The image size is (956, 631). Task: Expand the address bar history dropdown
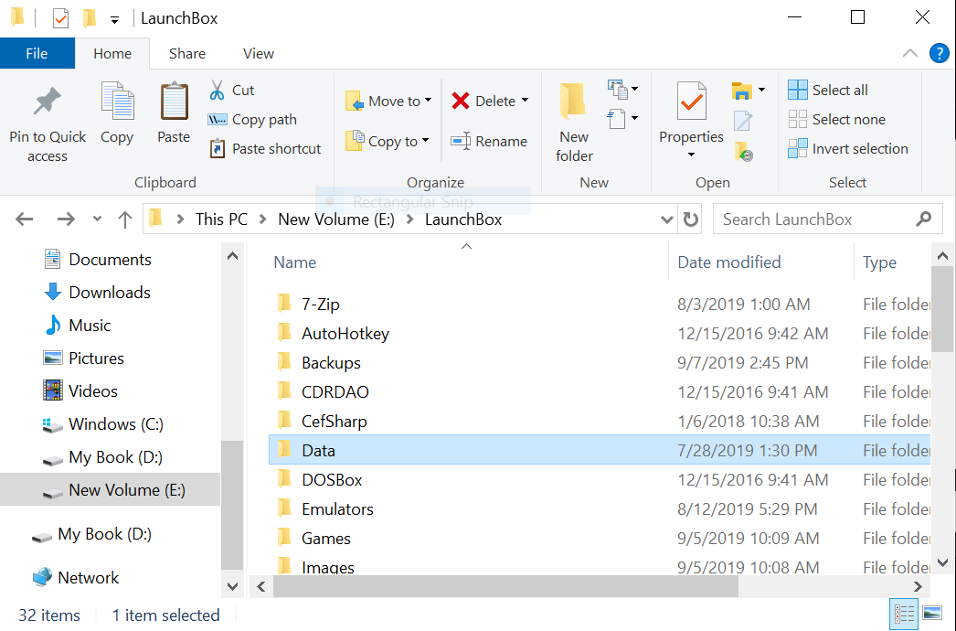pos(667,219)
